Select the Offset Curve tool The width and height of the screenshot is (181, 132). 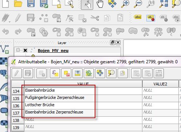(x=133, y=31)
